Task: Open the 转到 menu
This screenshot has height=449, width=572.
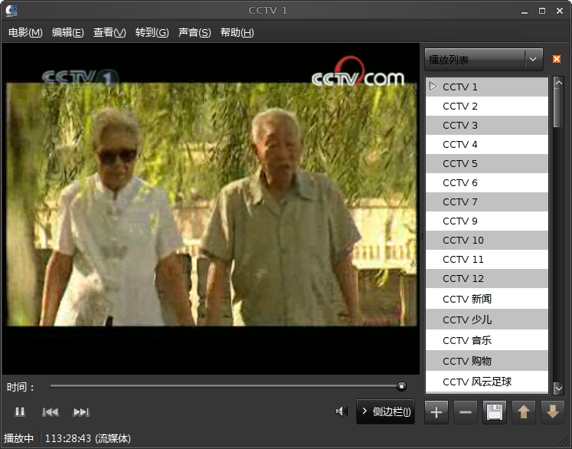Action: [152, 32]
